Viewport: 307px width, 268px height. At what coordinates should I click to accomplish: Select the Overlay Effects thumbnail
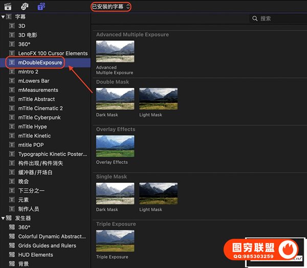pos(115,146)
